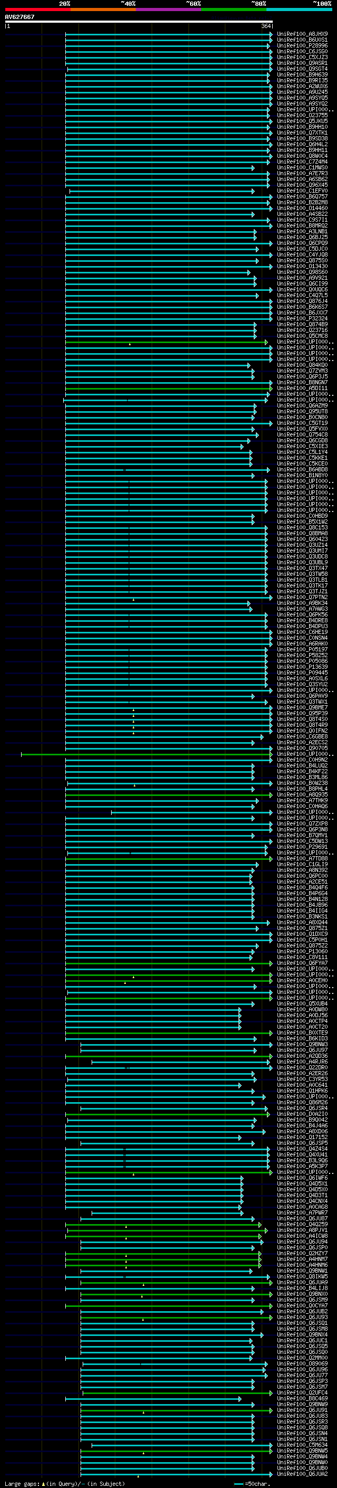Select hit label UniRef100_C1EFV0
This screenshot has width=337, height=1488.
click(x=302, y=191)
